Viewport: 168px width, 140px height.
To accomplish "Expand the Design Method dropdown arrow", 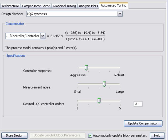I will pos(120,14).
